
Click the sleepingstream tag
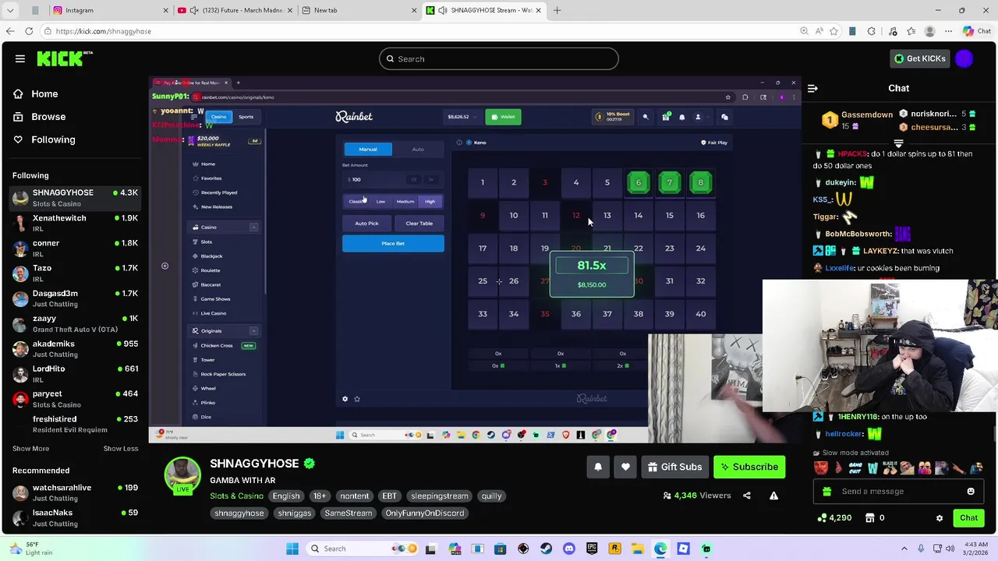(x=440, y=496)
